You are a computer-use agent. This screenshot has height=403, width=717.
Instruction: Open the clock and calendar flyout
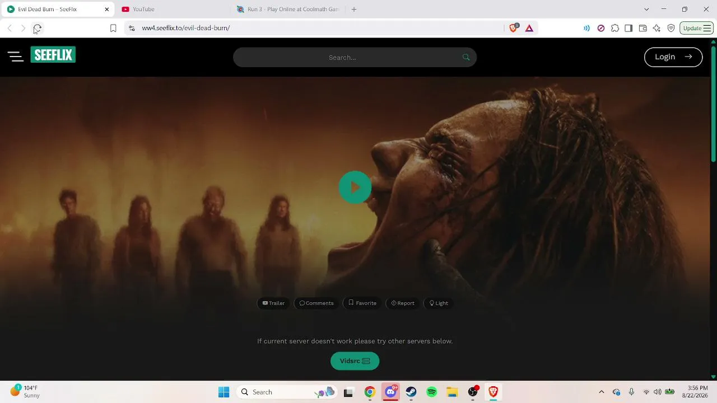tap(695, 392)
